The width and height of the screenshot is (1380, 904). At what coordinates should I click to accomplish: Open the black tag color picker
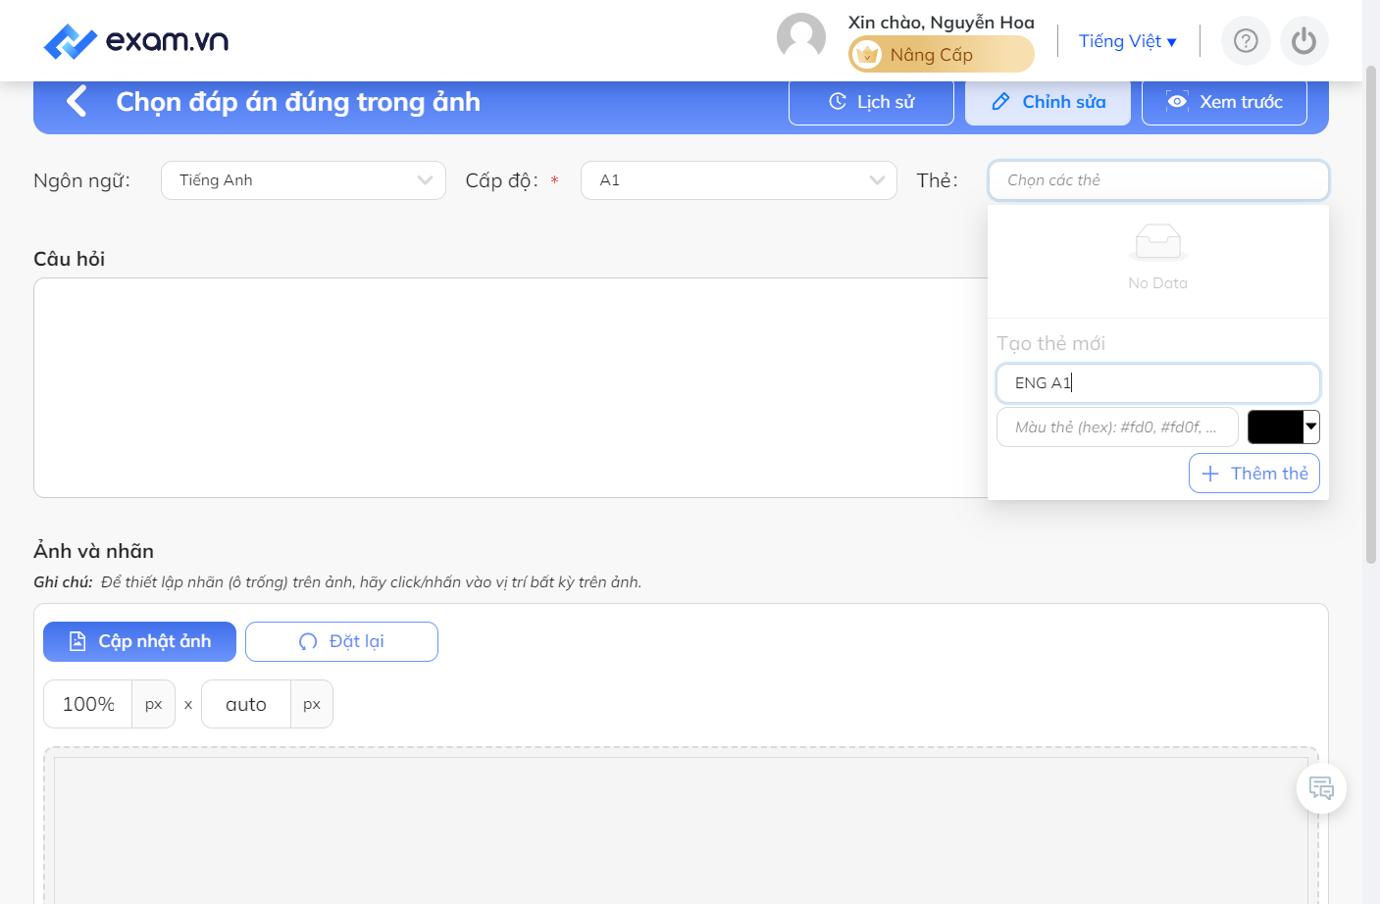click(x=1283, y=427)
